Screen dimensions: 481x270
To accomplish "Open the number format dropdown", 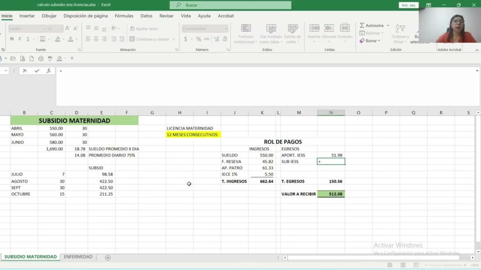I will click(226, 29).
